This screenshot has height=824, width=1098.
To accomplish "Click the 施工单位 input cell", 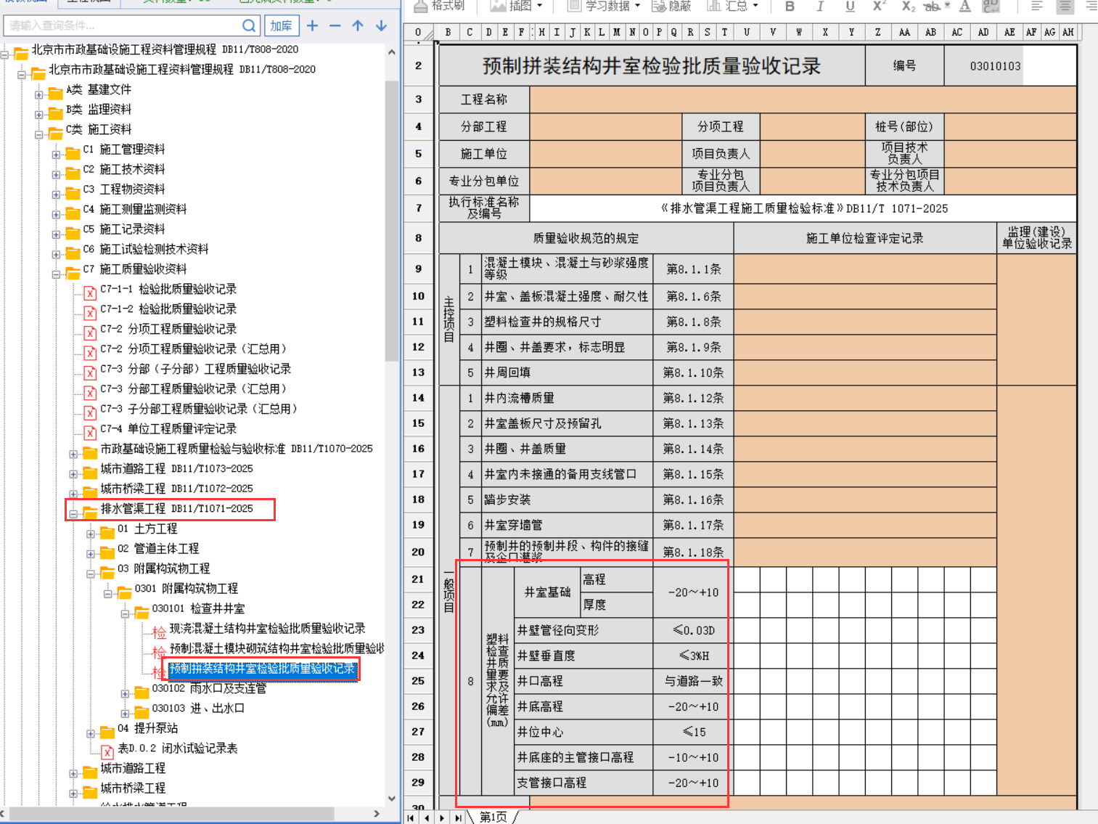I will [606, 154].
